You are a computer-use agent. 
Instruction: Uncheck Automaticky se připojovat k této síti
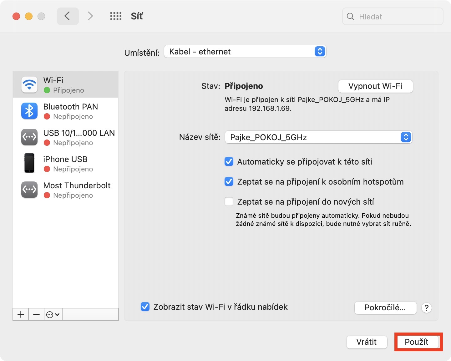coord(229,162)
